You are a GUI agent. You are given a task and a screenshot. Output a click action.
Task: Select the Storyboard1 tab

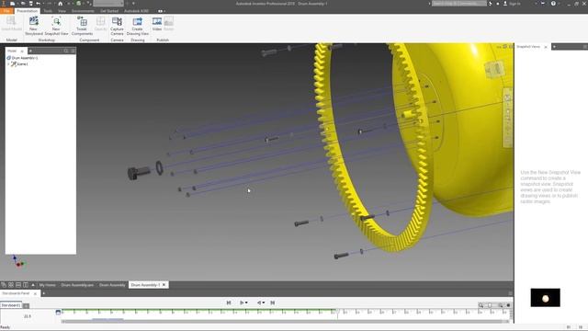point(10,305)
